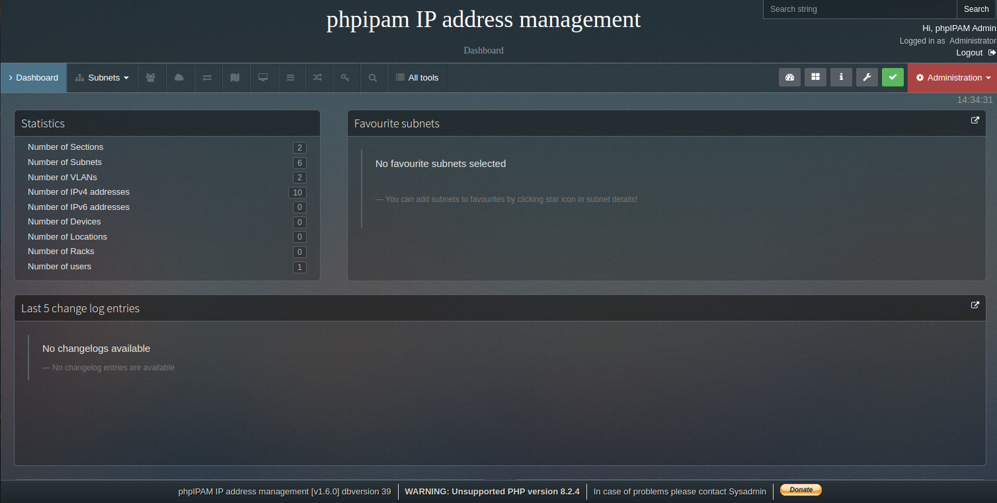Screen dimensions: 997x503
Task: Click the three-bars list icon in navbar
Action: 290,78
